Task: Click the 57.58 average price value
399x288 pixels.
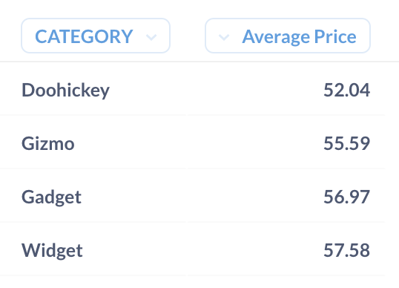Action: tap(346, 250)
